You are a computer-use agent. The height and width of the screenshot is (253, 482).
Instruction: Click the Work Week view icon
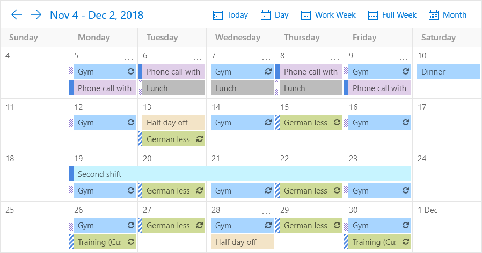(x=306, y=15)
